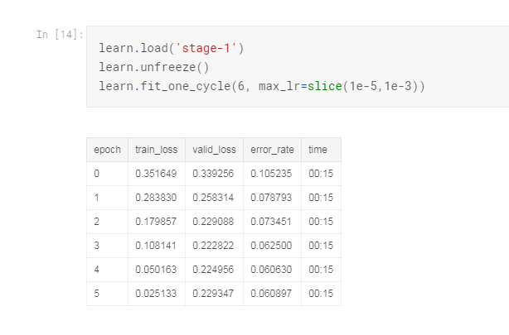Select train_loss value 0.351649

tap(156, 174)
